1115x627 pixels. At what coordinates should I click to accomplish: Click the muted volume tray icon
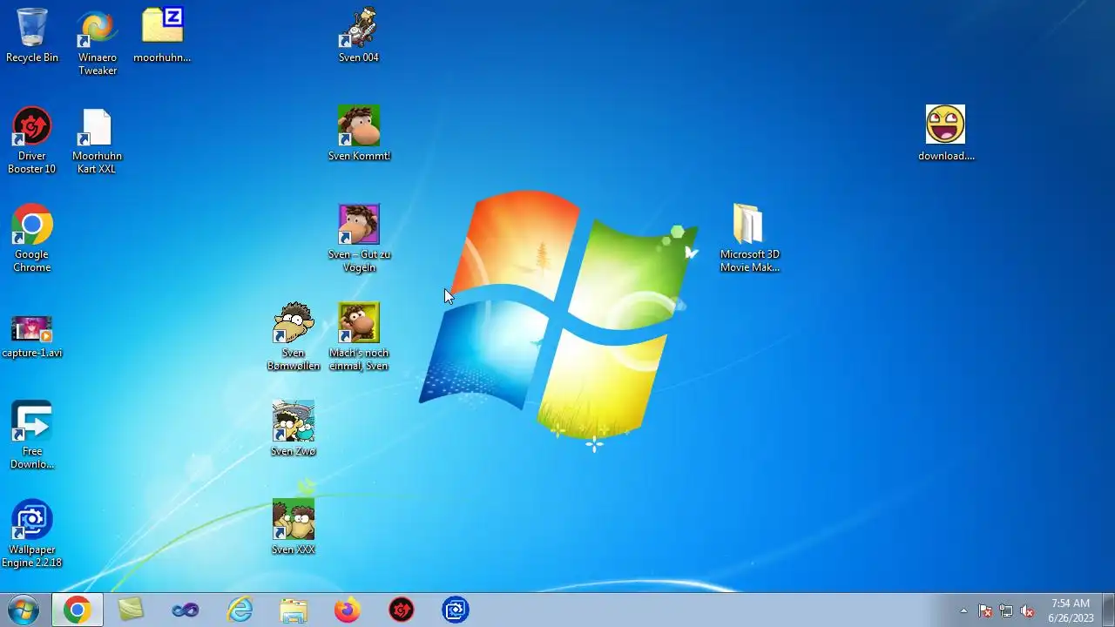(1027, 610)
